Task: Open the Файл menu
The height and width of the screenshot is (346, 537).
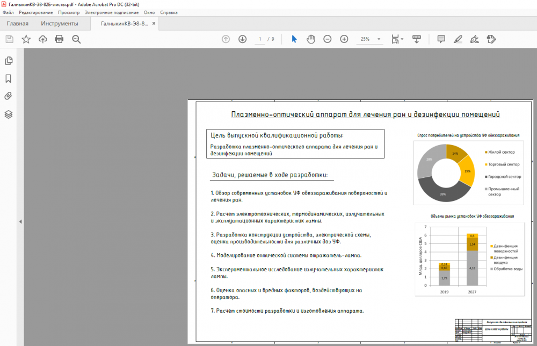Action: pos(8,12)
